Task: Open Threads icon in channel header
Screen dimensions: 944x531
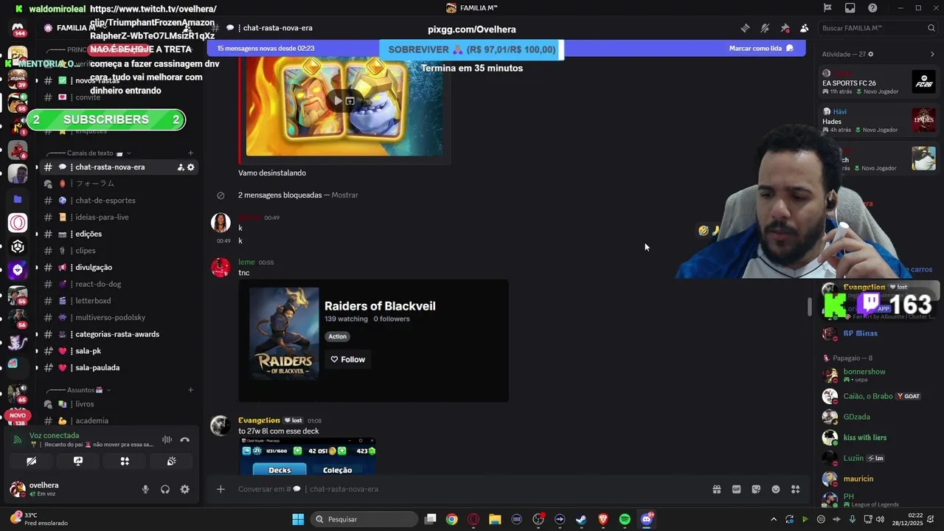Action: point(745,28)
